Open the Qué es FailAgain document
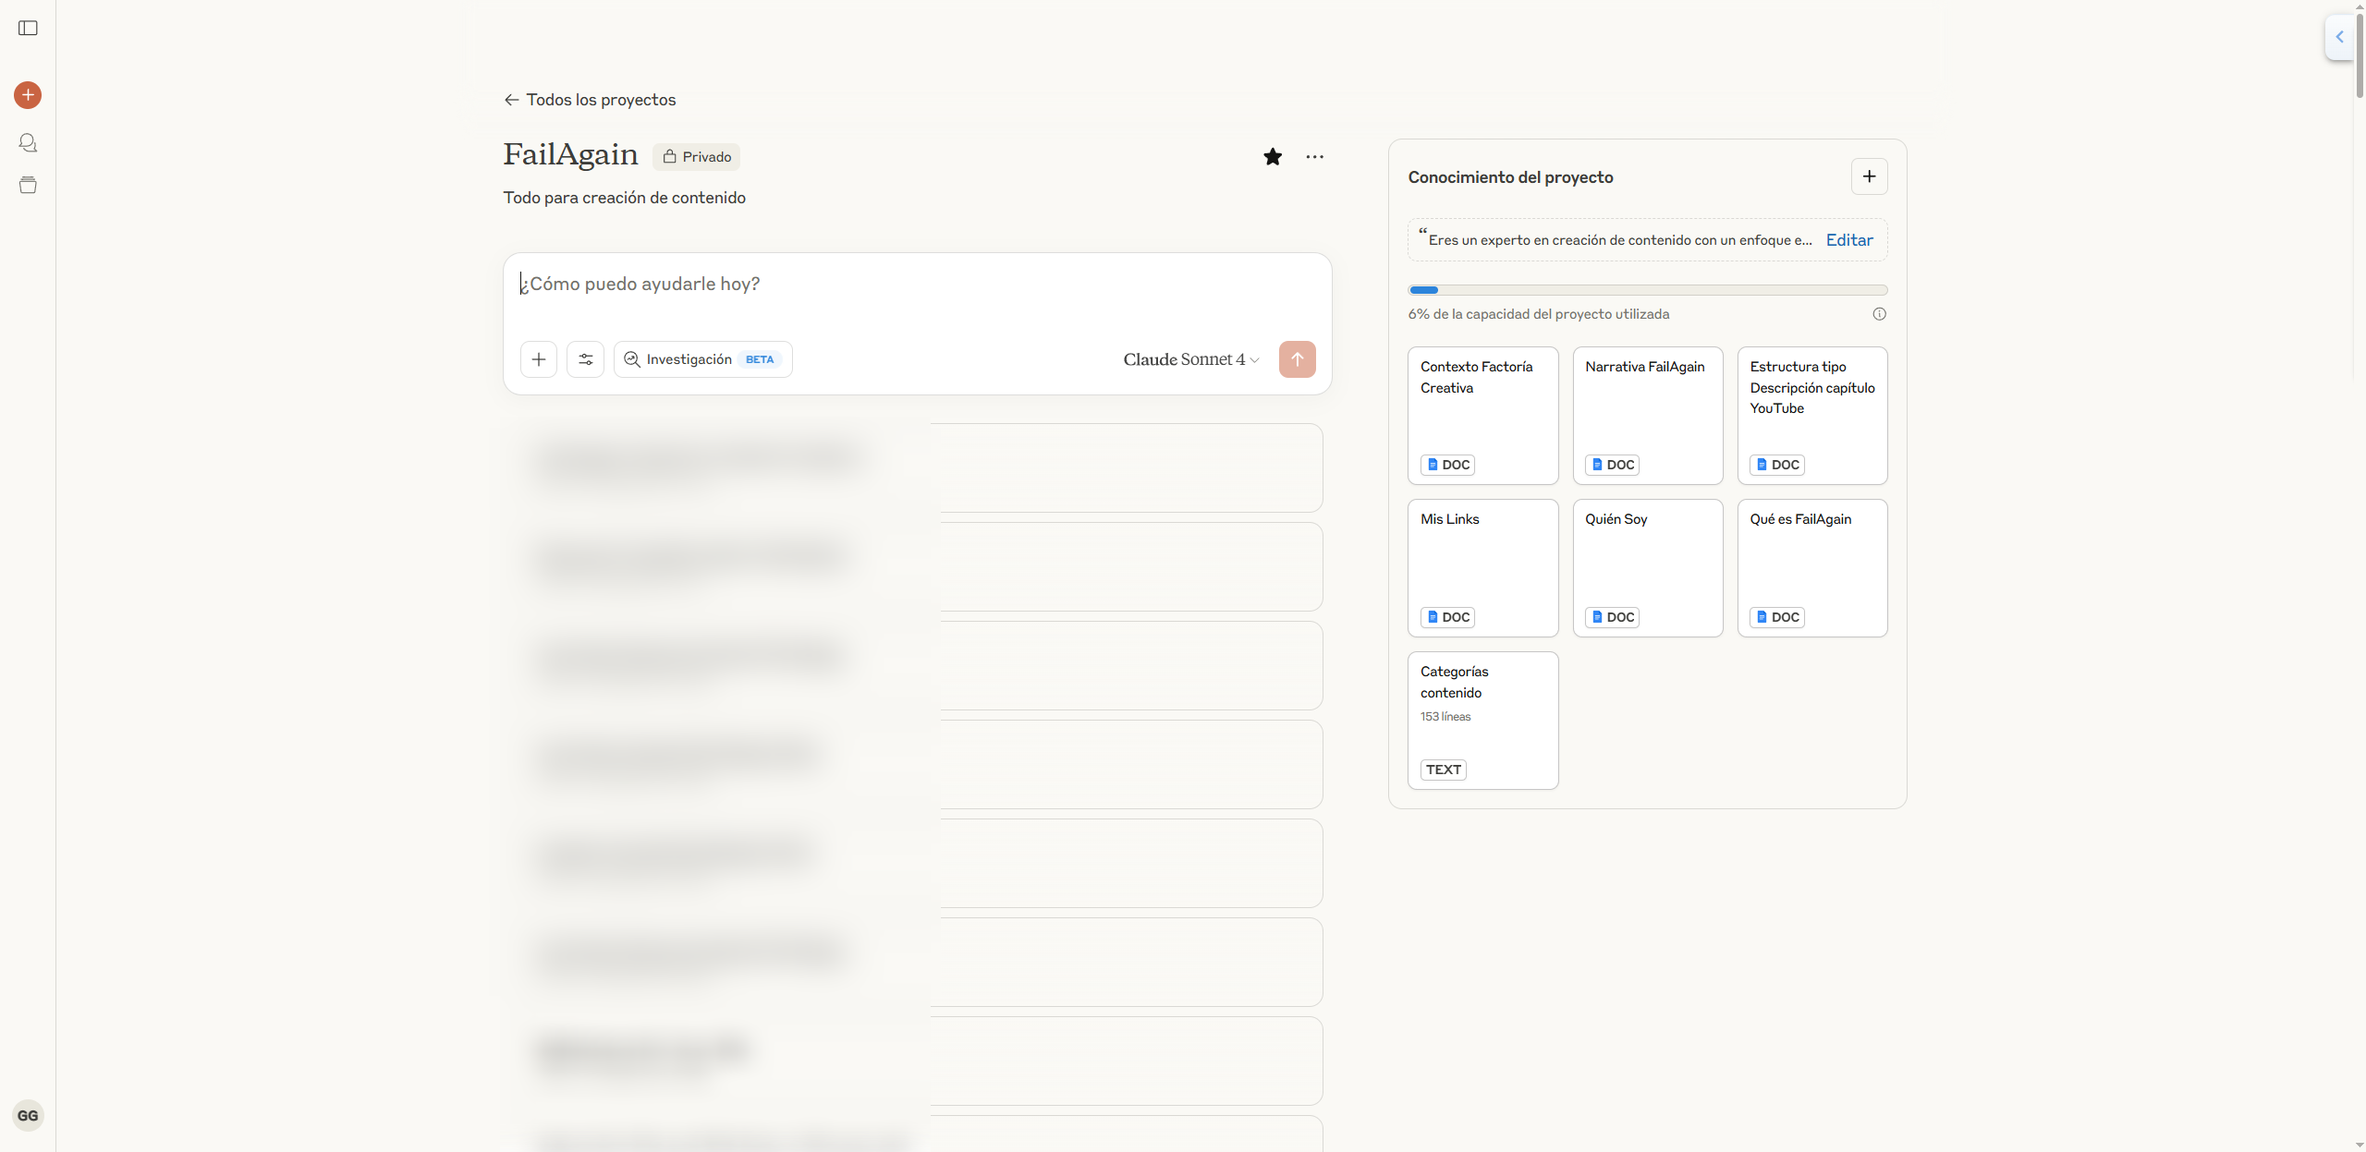Screen dimensions: 2366x1152 tap(1812, 568)
